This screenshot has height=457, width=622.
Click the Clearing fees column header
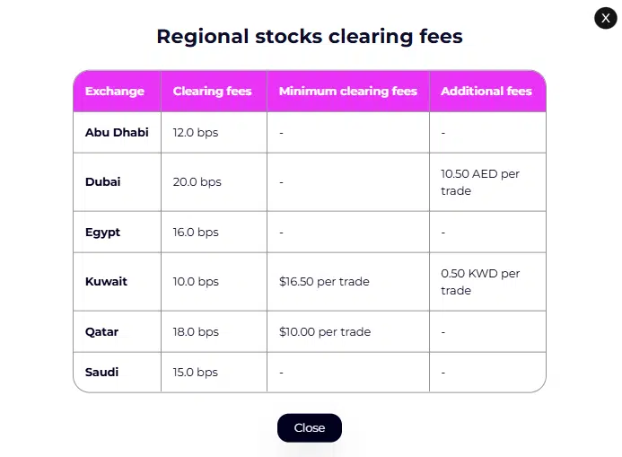212,91
